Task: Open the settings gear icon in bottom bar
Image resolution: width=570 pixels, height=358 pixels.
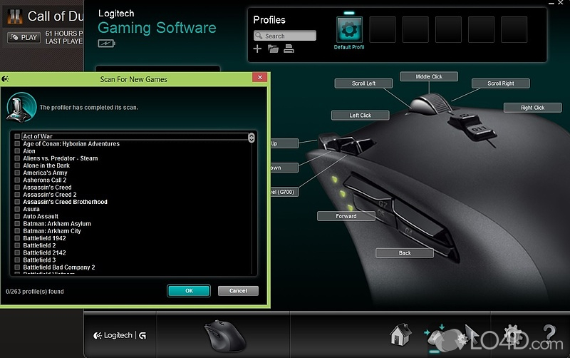Action: click(x=512, y=334)
